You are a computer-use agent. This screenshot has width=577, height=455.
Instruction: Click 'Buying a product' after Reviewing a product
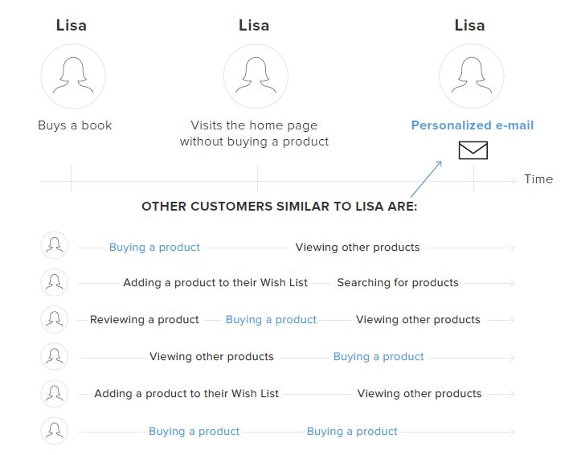[x=271, y=319]
